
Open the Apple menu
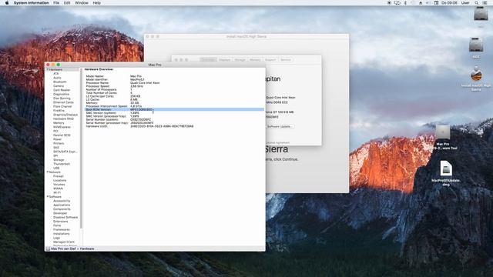tap(7, 3)
